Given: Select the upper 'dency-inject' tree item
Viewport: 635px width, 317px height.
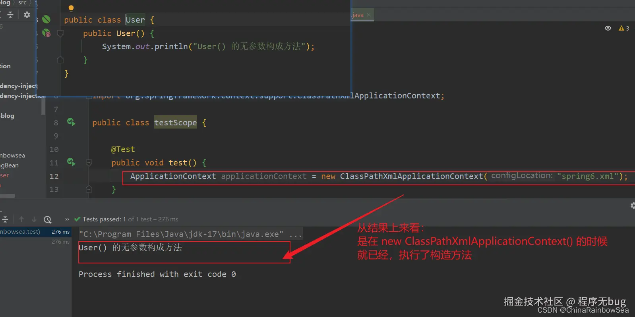Looking at the screenshot, I should (x=19, y=86).
